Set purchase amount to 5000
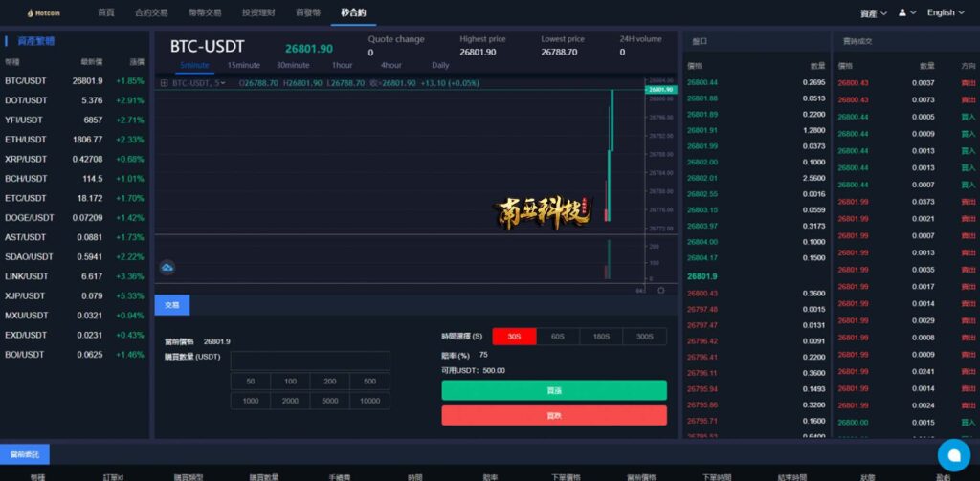Screen dimensions: 980x481 [330, 401]
